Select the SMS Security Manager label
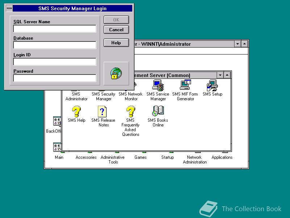Image resolution: width=290 pixels, height=218 pixels. pos(103,96)
